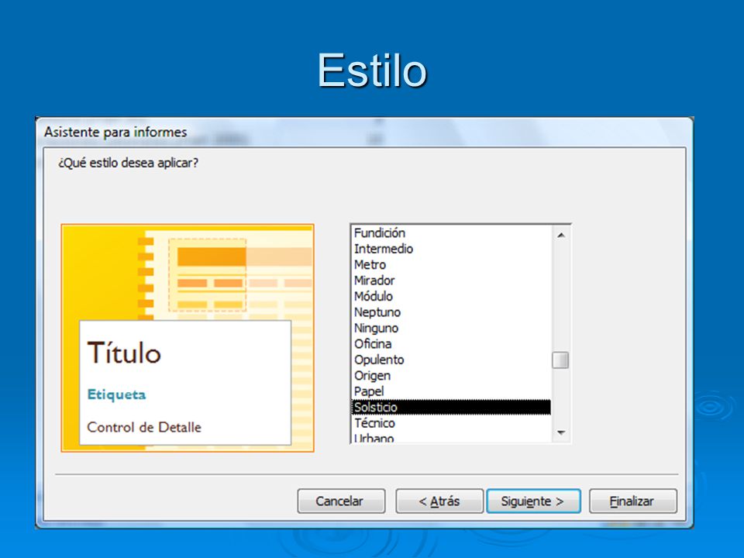
Task: Choose the Intermedio style
Action: (451, 249)
